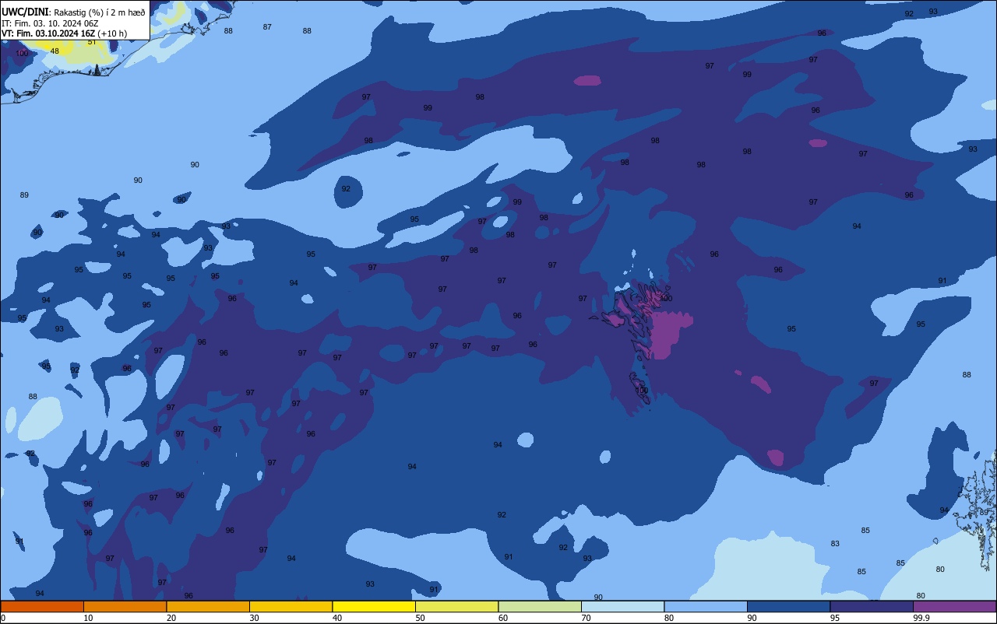Click the '50' tick label on the legend

pos(420,618)
